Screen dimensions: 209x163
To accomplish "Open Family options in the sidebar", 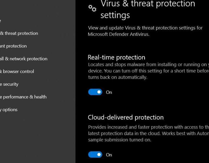I will [9, 110].
